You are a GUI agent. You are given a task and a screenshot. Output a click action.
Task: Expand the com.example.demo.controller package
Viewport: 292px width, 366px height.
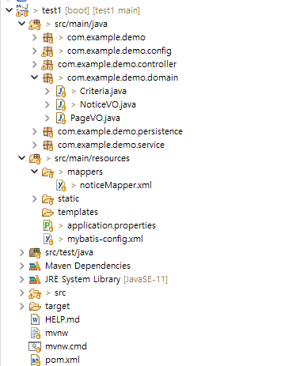(x=35, y=65)
